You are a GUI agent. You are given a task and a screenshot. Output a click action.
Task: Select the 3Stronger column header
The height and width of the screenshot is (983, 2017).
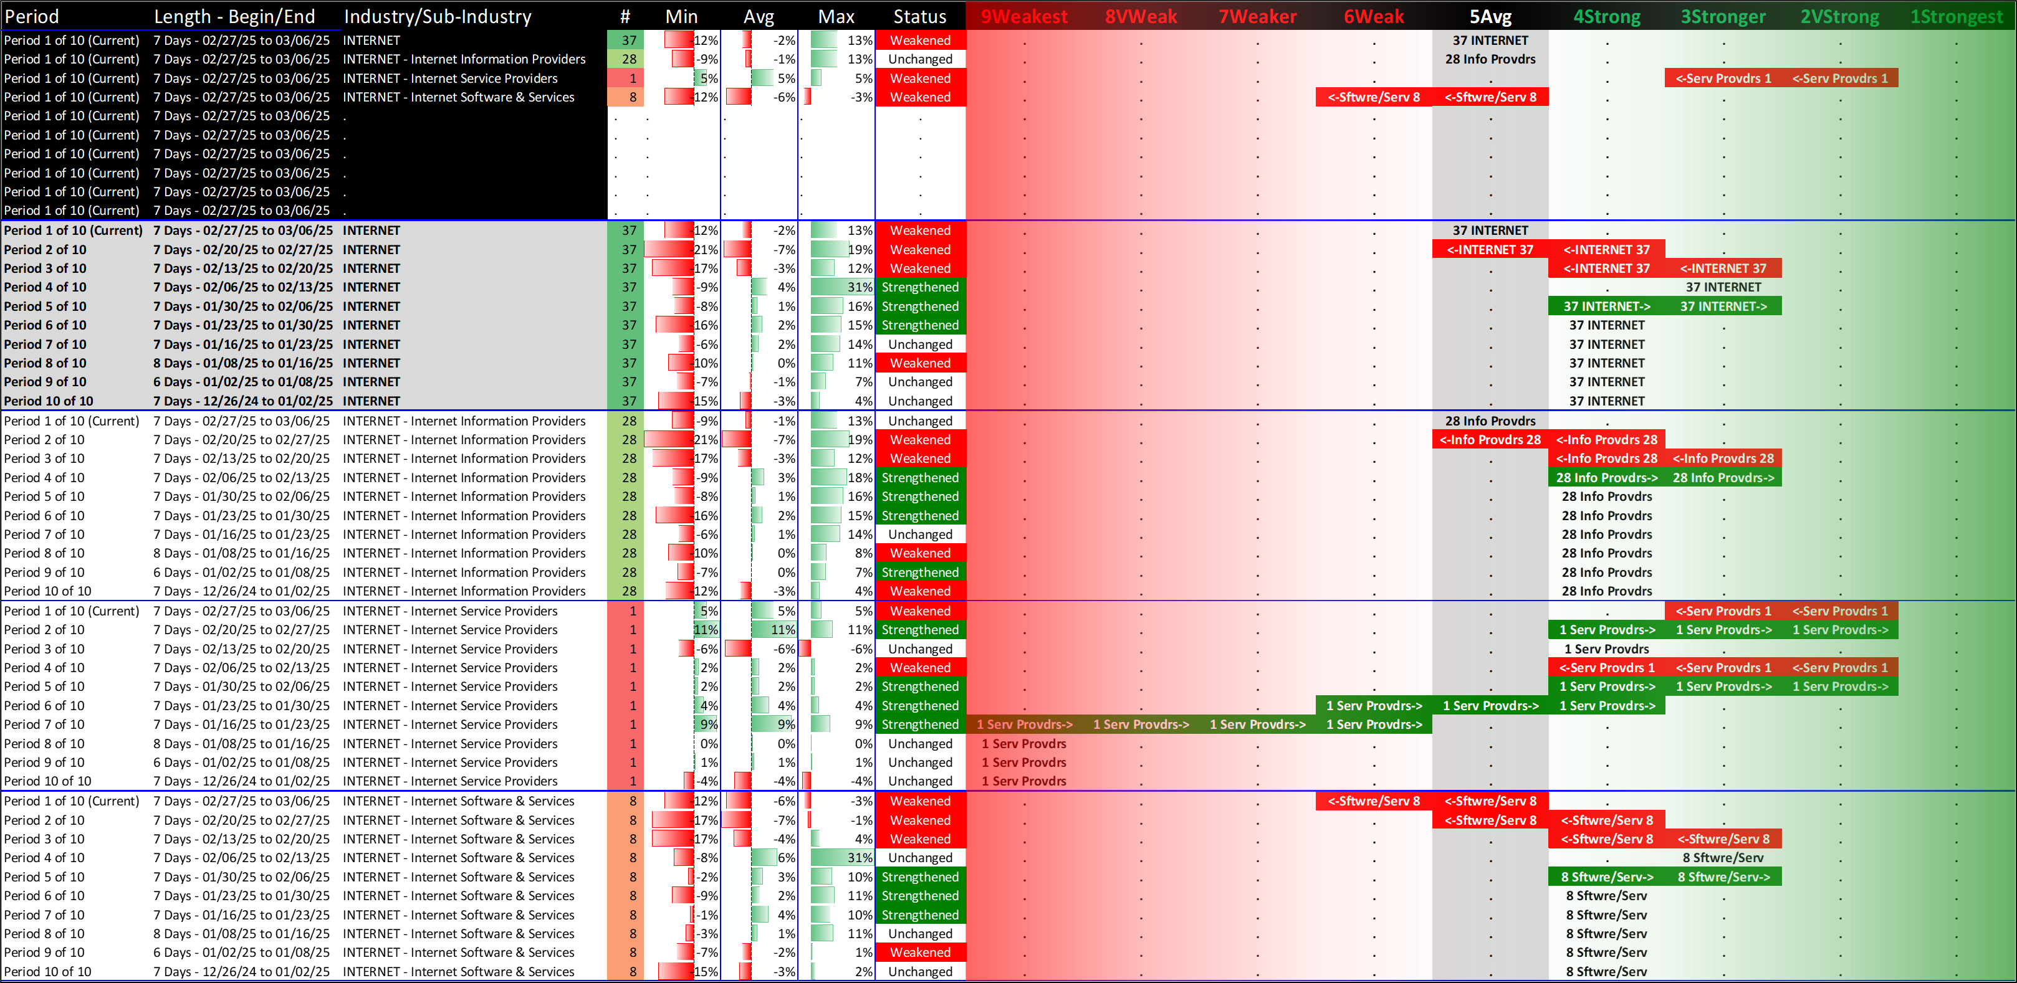[x=1723, y=16]
